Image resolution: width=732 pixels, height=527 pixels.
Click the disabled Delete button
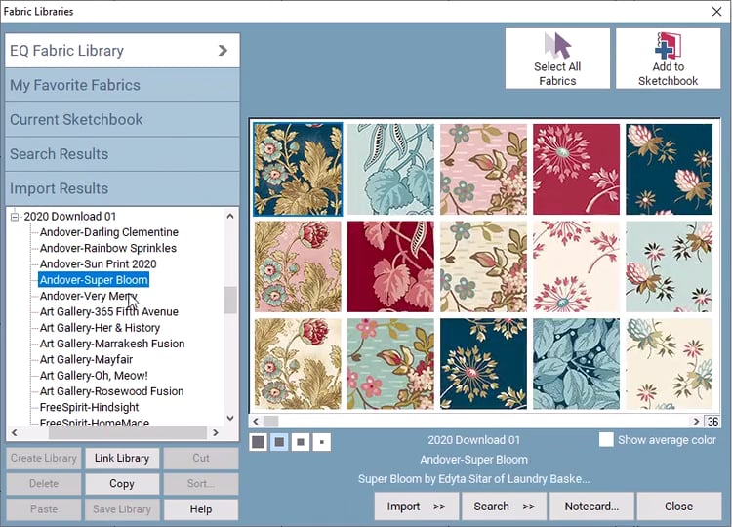[x=43, y=484]
